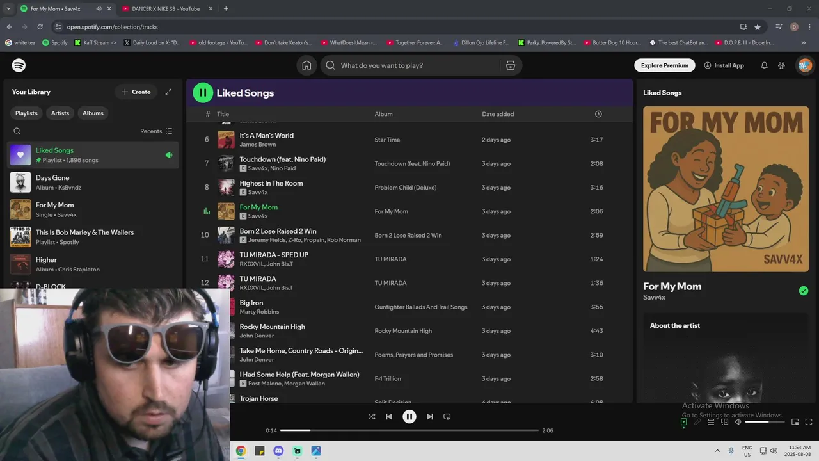Click the For My Mom cover art
This screenshot has height=461, width=819.
click(x=726, y=189)
